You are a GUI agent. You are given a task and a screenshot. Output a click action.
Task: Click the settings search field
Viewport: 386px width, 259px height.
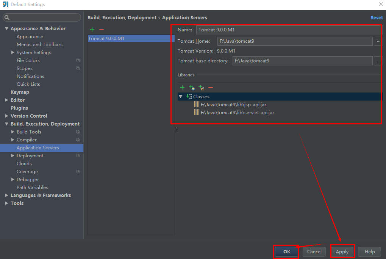point(42,17)
